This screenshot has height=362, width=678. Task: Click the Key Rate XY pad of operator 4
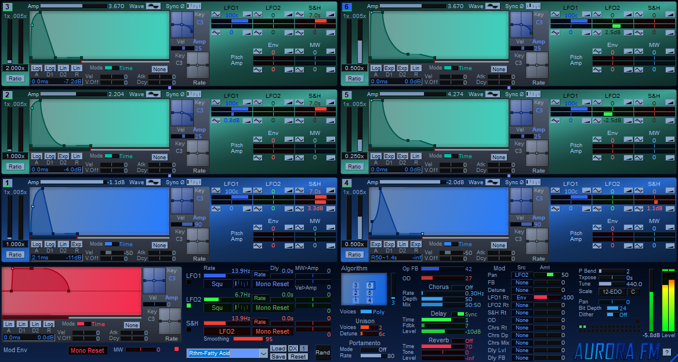(x=537, y=242)
